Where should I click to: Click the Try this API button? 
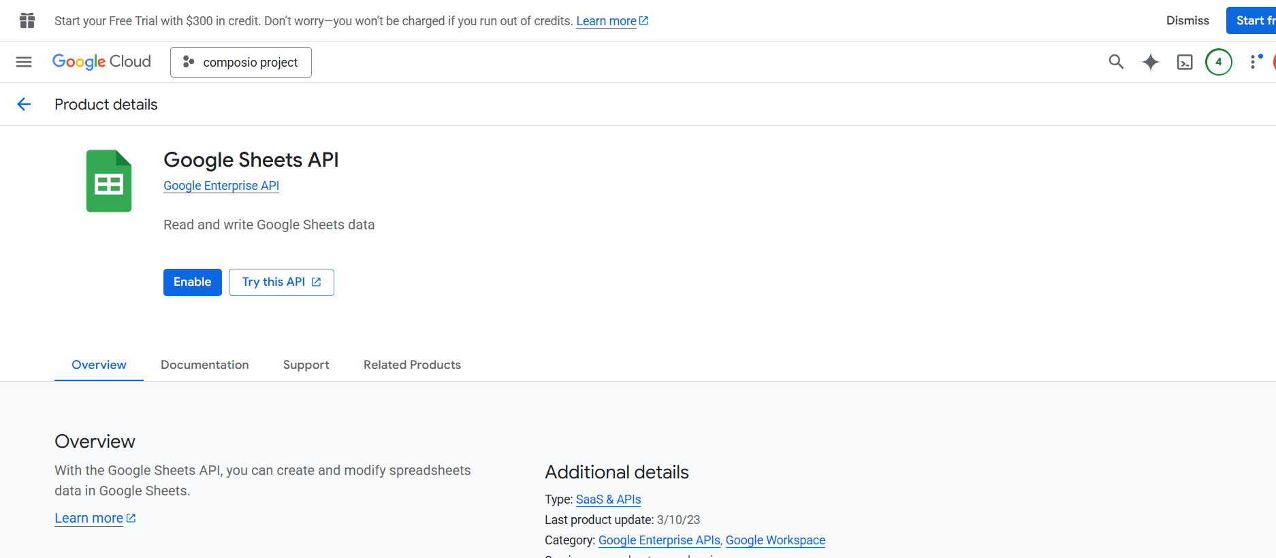[281, 282]
